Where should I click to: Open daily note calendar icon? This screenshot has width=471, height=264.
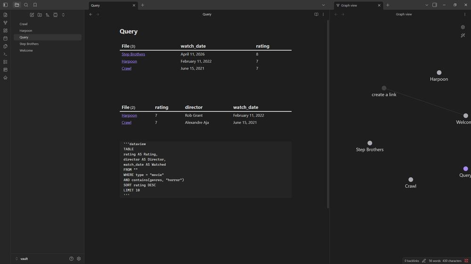pyautogui.click(x=5, y=39)
